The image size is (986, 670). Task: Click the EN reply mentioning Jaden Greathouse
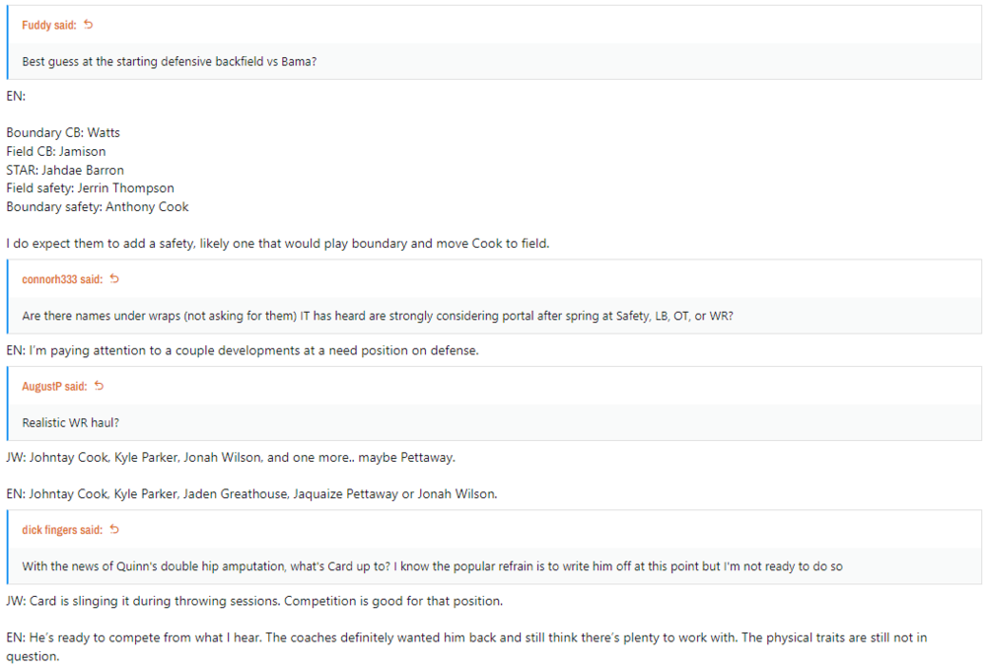tap(251, 493)
